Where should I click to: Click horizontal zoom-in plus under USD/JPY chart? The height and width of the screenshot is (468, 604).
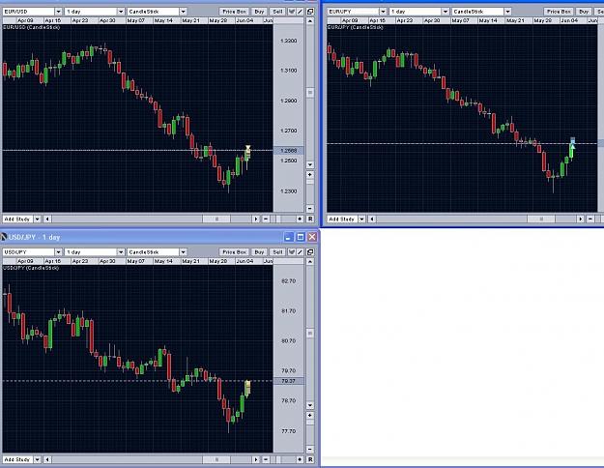coord(300,459)
